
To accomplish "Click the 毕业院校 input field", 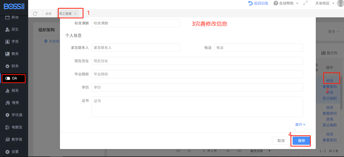I will point(197,74).
